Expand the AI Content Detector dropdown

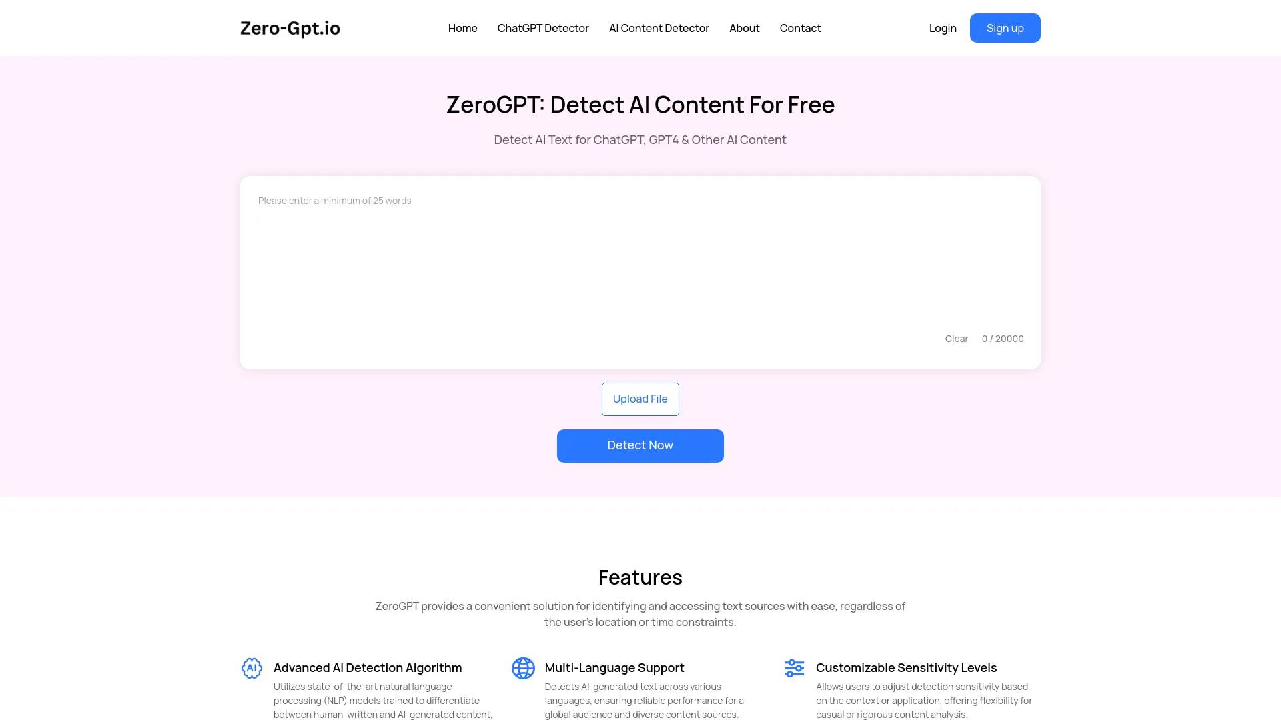point(659,27)
